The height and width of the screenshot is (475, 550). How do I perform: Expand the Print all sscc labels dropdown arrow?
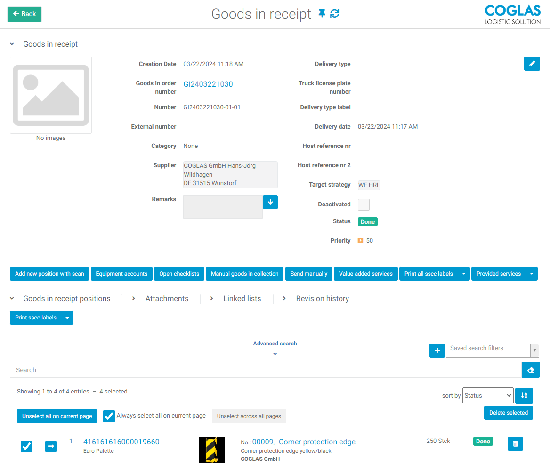click(x=464, y=274)
